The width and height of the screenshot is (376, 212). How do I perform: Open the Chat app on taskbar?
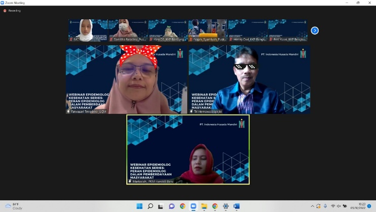[x=172, y=206]
